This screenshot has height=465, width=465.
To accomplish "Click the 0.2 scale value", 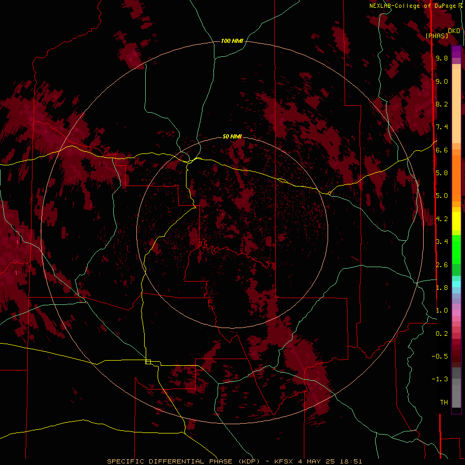I will pyautogui.click(x=442, y=334).
